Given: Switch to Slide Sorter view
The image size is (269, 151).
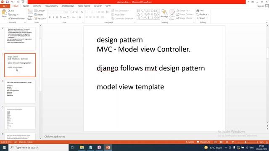Looking at the screenshot, I should click(x=222, y=142).
